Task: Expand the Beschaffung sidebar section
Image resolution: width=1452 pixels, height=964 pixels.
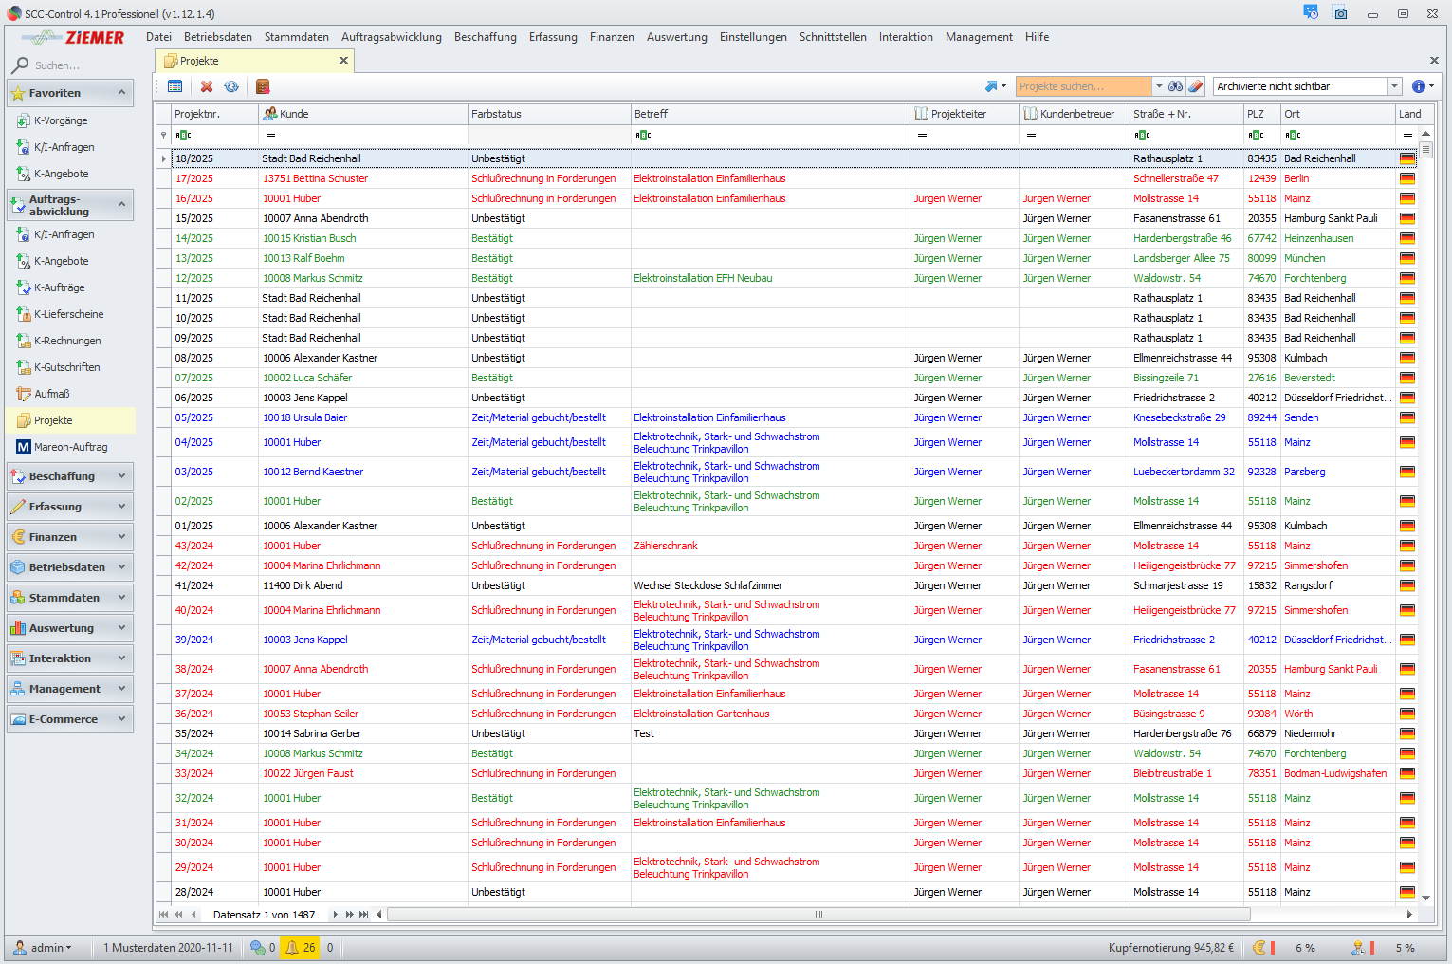Action: click(x=69, y=476)
